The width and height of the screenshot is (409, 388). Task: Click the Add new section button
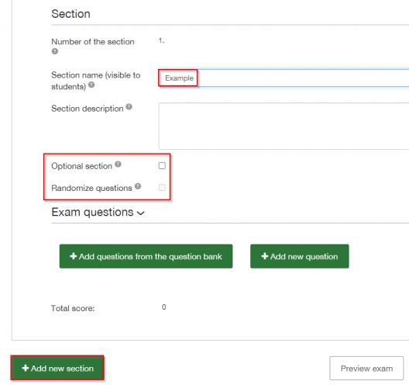coord(57,368)
